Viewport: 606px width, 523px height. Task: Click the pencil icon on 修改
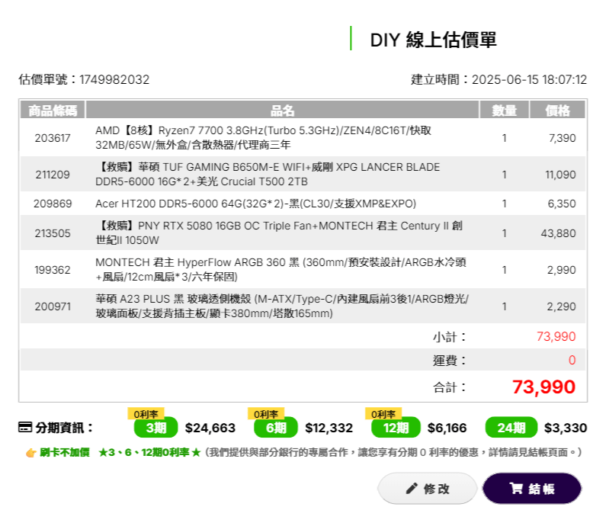[x=412, y=488]
